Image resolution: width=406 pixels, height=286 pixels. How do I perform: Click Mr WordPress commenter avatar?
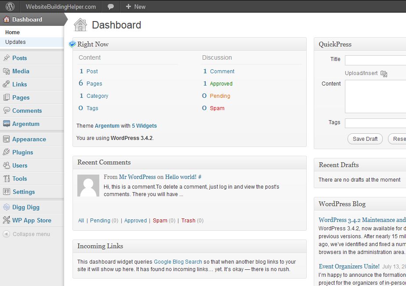tap(88, 186)
